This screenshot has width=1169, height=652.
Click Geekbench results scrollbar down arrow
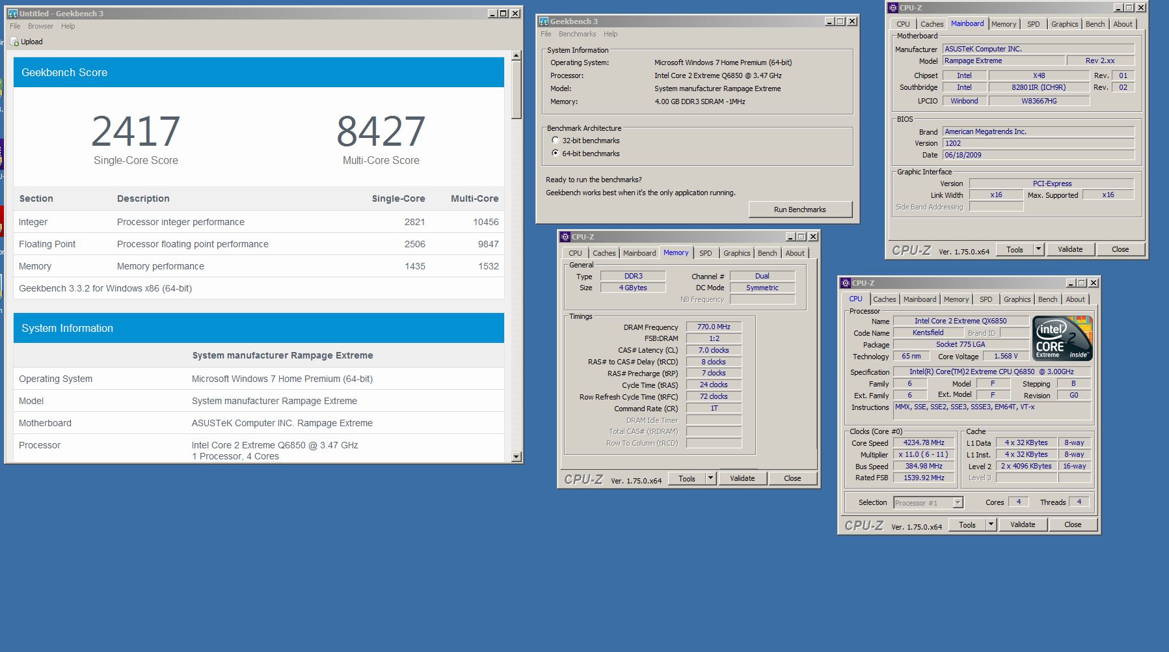tap(517, 457)
